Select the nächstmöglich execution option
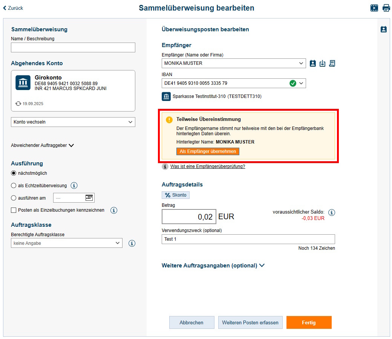 (13, 173)
